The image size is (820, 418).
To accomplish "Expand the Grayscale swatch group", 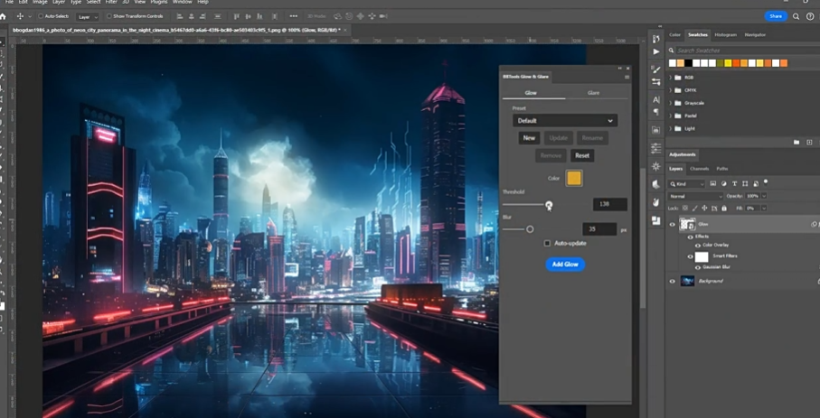I will tap(670, 103).
